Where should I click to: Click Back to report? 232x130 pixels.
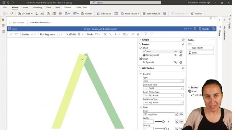pyautogui.click(x=16, y=22)
